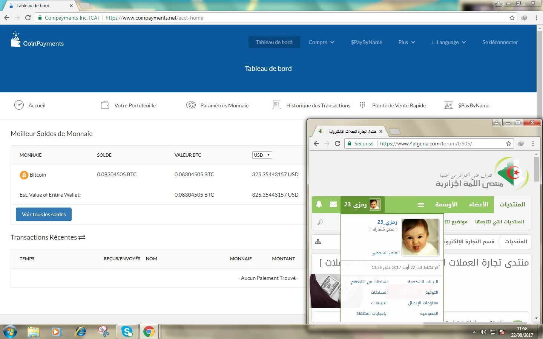Select the Tableau de bord nav tab
Image resolution: width=543 pixels, height=339 pixels.
coord(274,42)
